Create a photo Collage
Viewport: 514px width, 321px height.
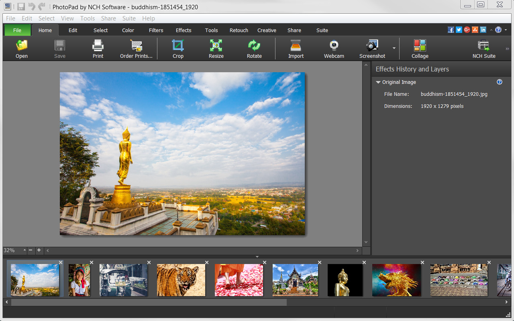[420, 48]
